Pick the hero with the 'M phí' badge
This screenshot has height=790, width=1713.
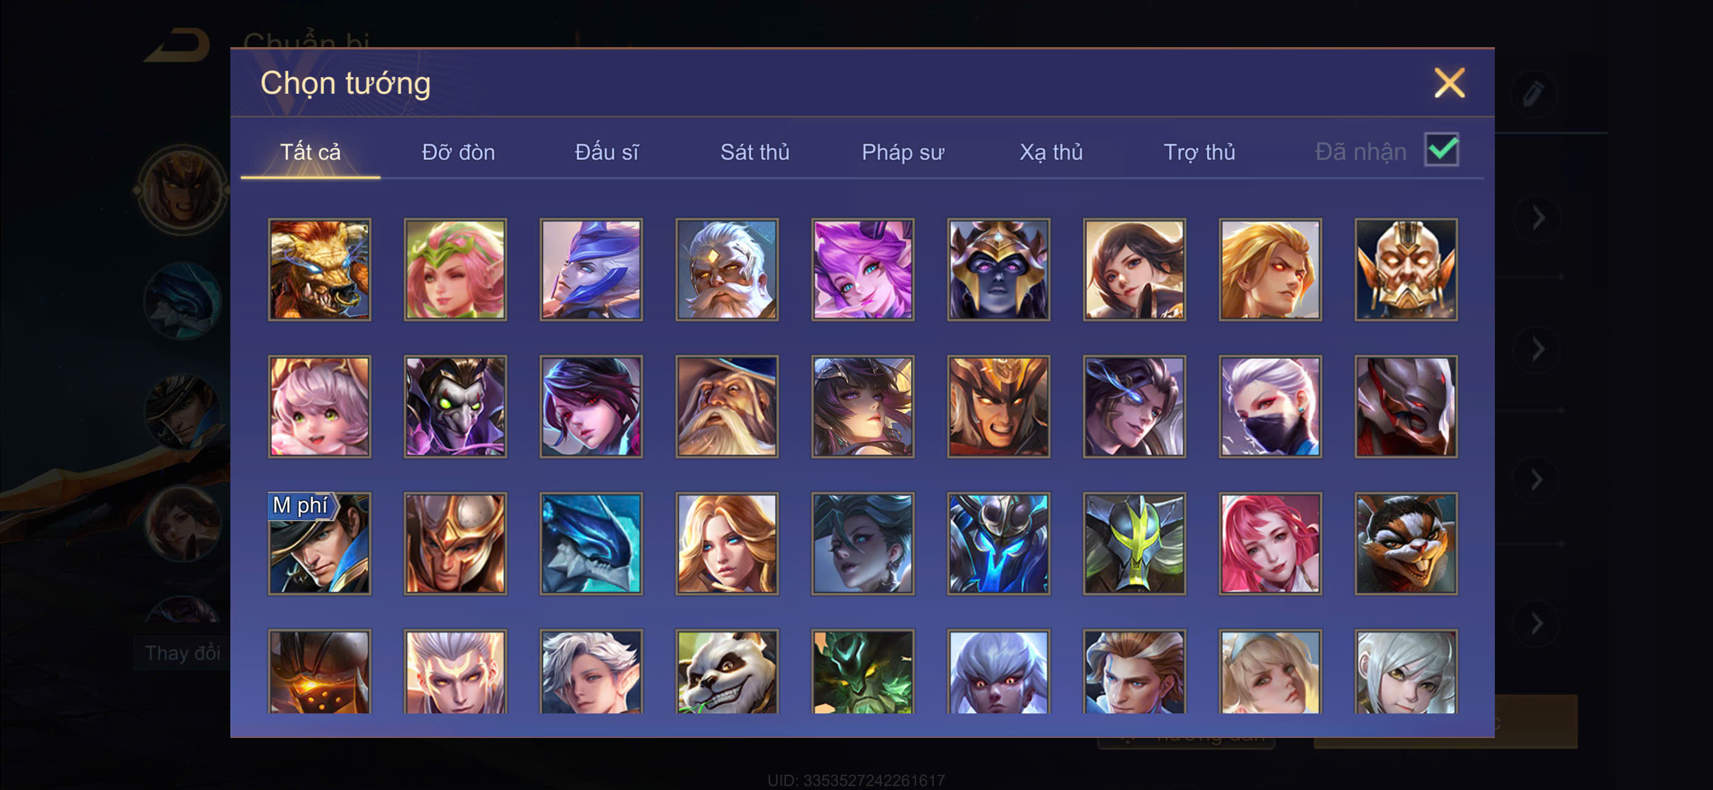[x=319, y=543]
